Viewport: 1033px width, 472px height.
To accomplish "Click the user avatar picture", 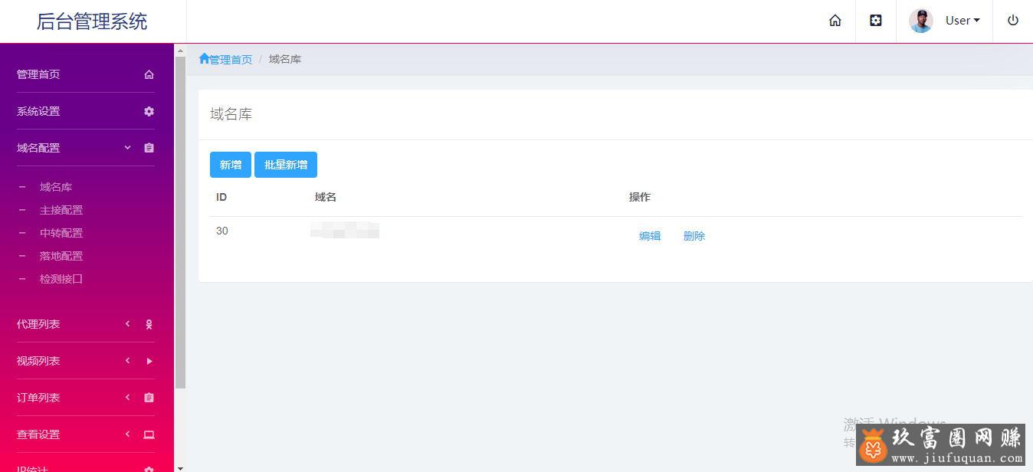I will [921, 21].
